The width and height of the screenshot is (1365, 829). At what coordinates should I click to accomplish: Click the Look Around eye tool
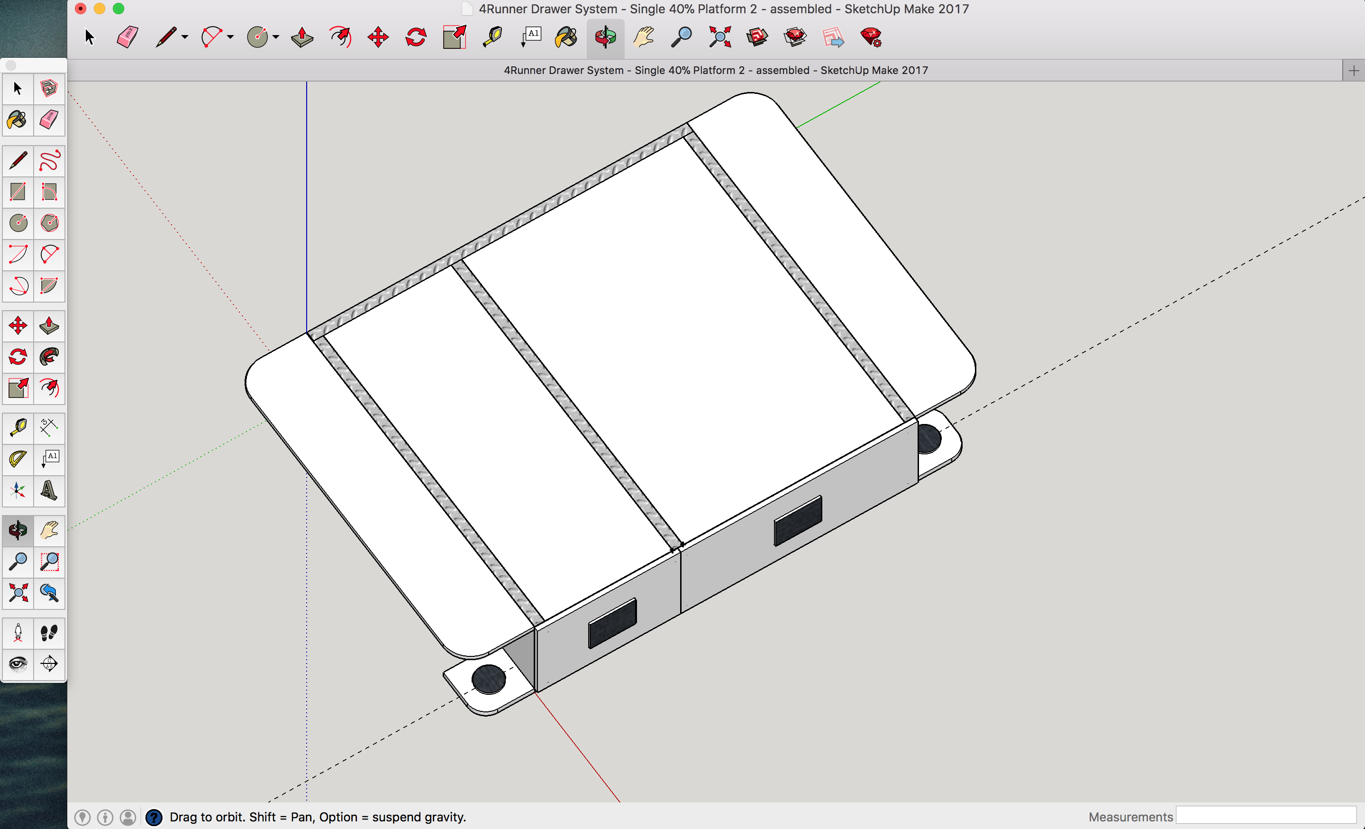pos(18,663)
